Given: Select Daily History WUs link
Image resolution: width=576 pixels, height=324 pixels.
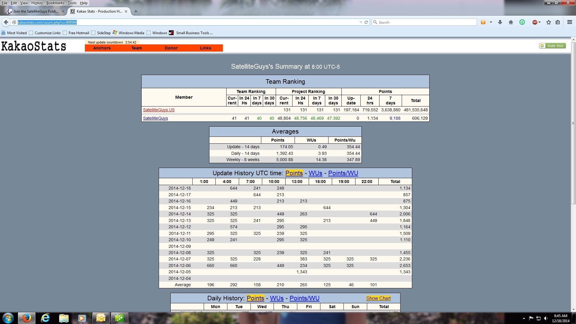Looking at the screenshot, I should (x=277, y=298).
